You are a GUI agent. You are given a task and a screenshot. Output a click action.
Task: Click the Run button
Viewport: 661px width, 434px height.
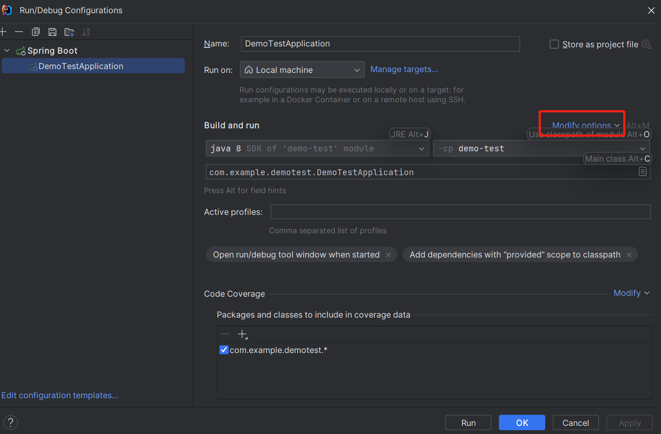468,422
